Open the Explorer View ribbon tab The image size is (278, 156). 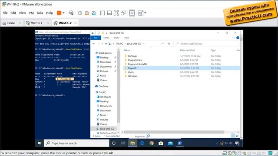[x=126, y=38]
